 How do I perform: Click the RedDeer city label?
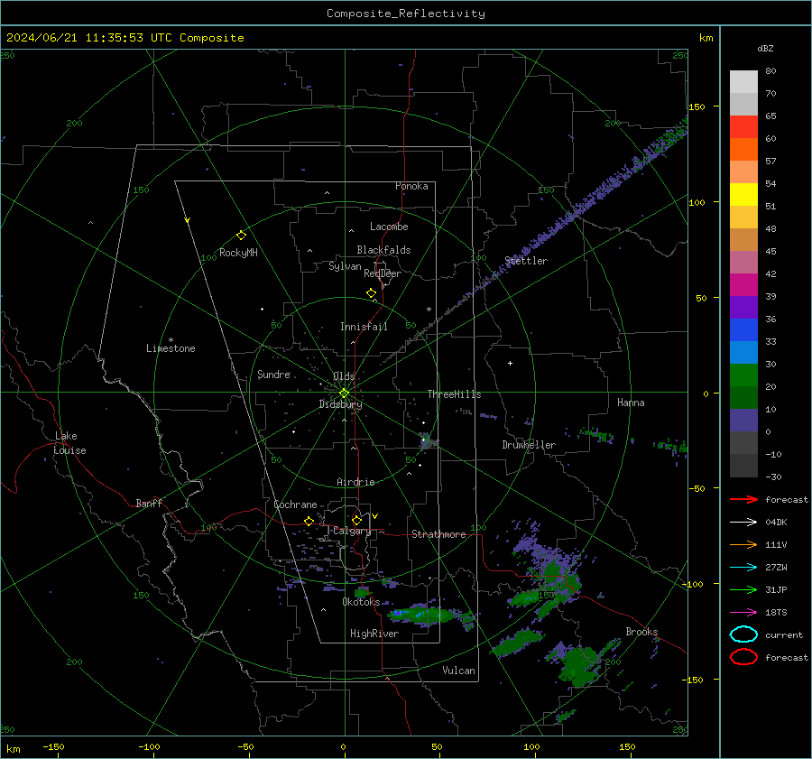[383, 273]
